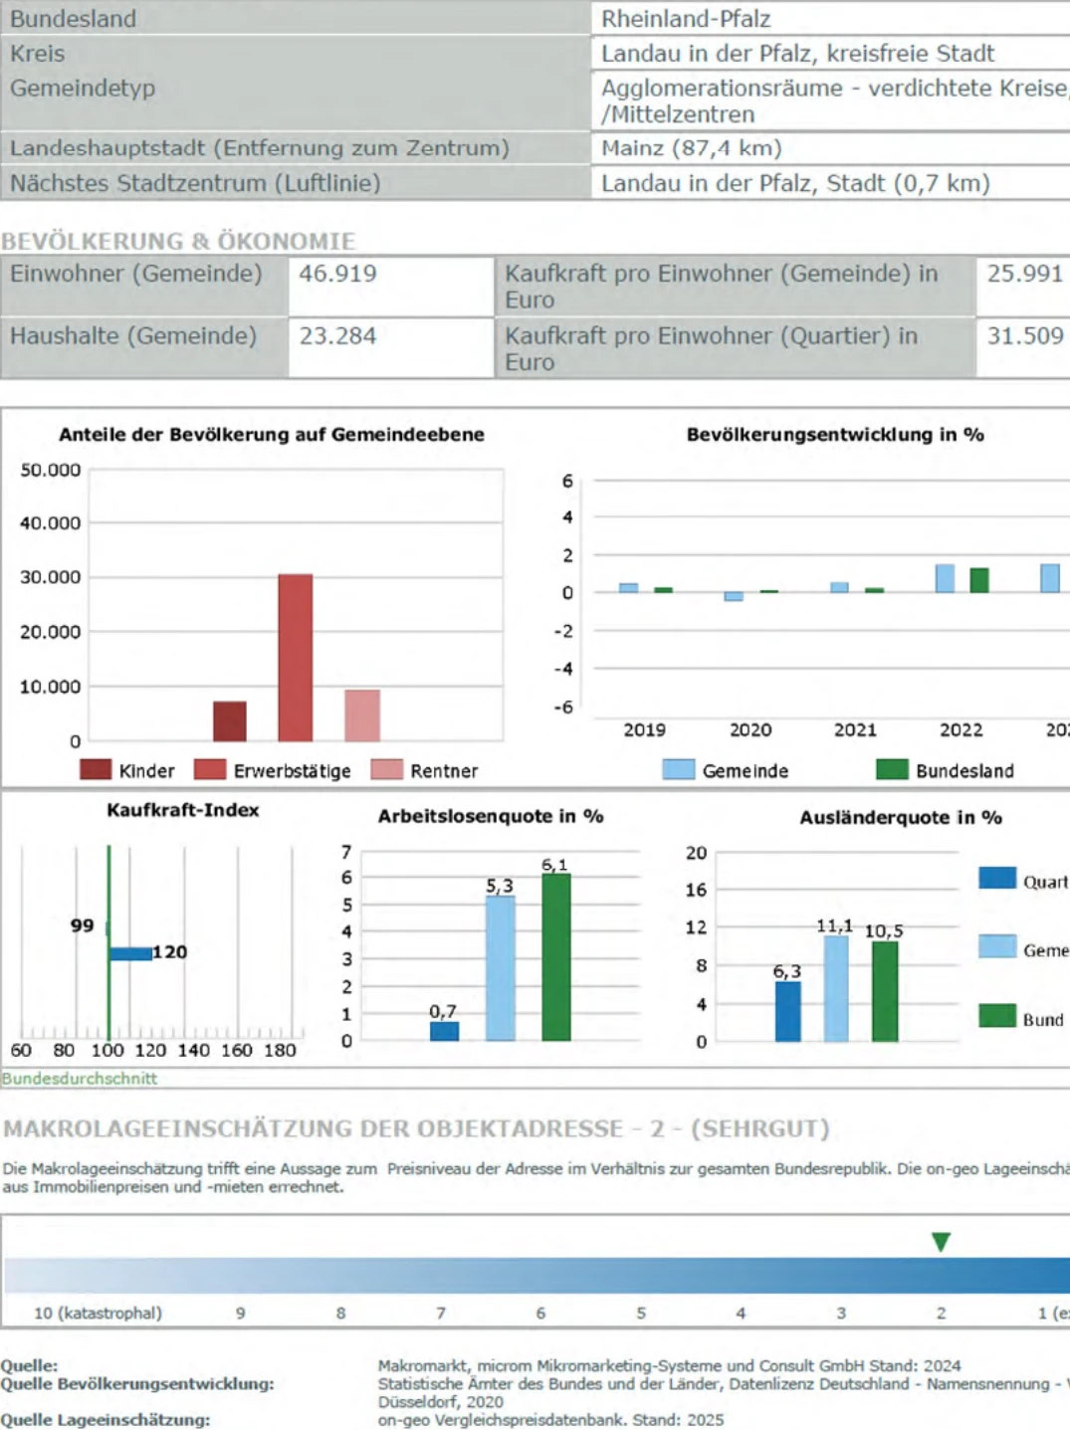The width and height of the screenshot is (1070, 1430).
Task: Click the value 'Rheinland-Pfalz'
Action: (x=686, y=19)
